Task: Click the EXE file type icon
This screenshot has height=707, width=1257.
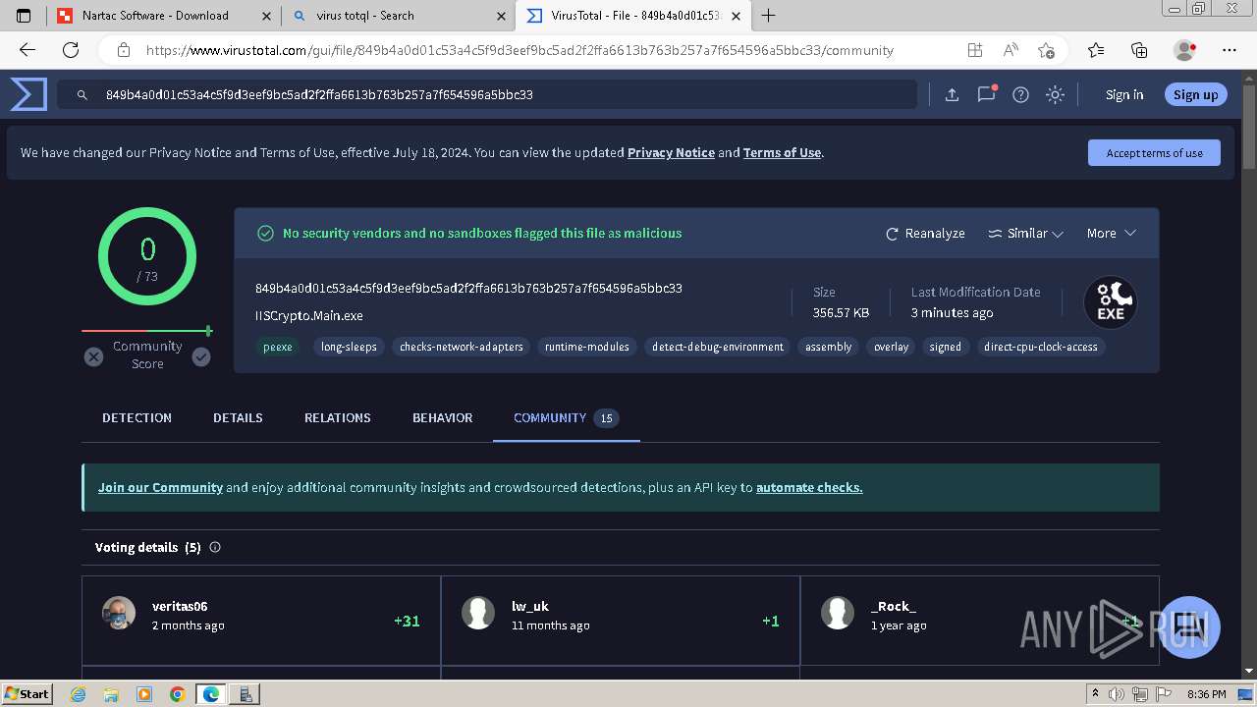Action: pos(1111,302)
